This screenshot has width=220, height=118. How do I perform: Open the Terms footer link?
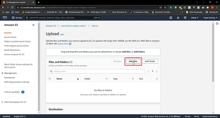coord(196,116)
